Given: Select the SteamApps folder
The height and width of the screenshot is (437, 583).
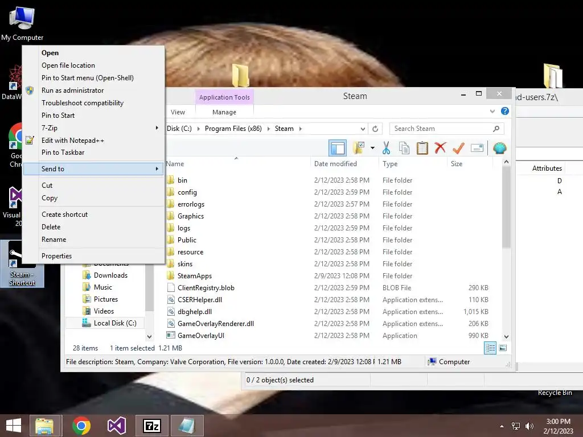Looking at the screenshot, I should click(x=195, y=276).
